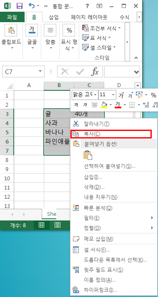Switch to the 페이지 레이아웃 tab
The height and width of the screenshot is (297, 158).
89,18
